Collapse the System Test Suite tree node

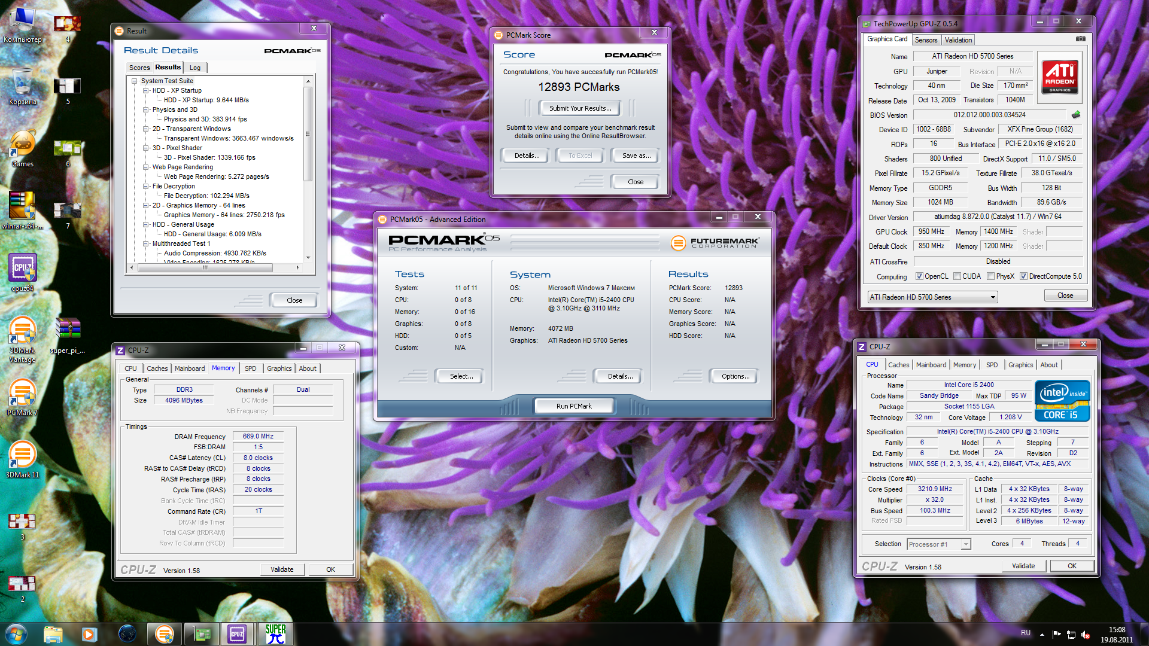pos(135,81)
